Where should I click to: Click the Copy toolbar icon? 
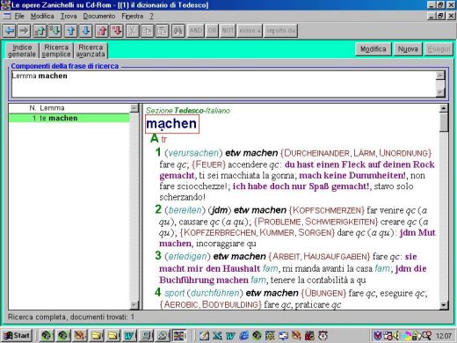[x=148, y=31]
